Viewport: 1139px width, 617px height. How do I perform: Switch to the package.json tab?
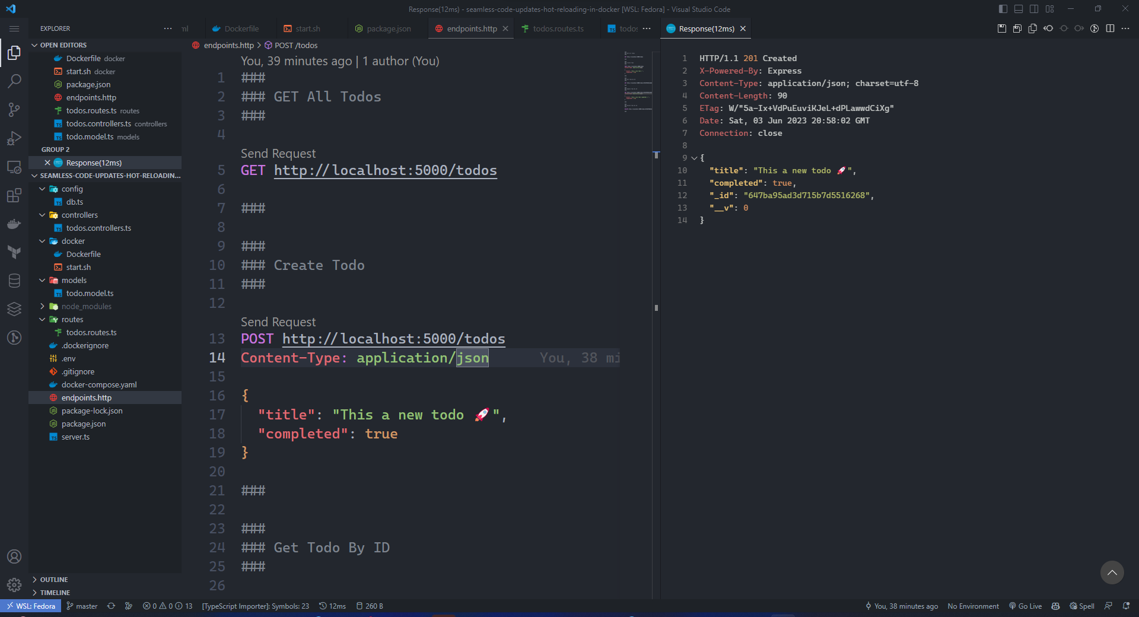tap(388, 28)
